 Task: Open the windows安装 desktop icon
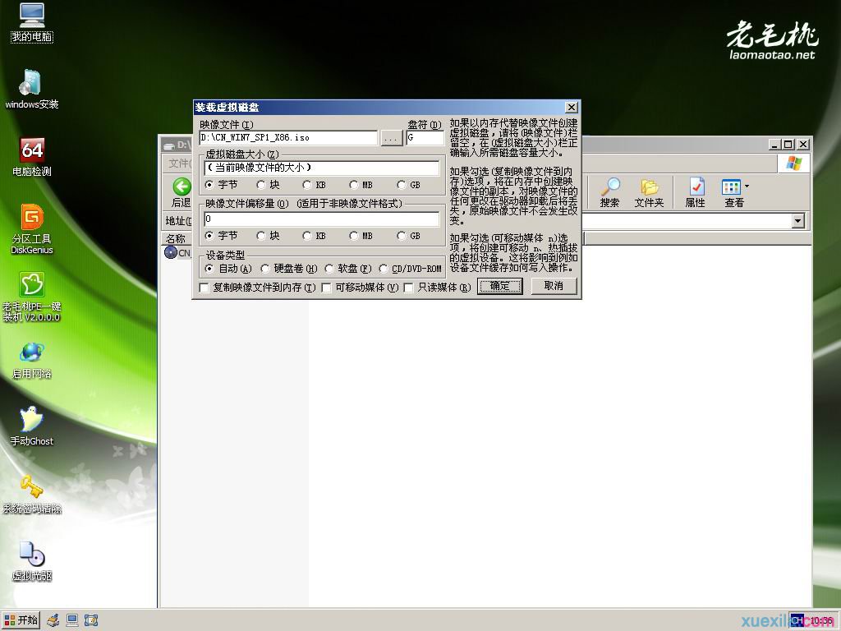tap(32, 84)
